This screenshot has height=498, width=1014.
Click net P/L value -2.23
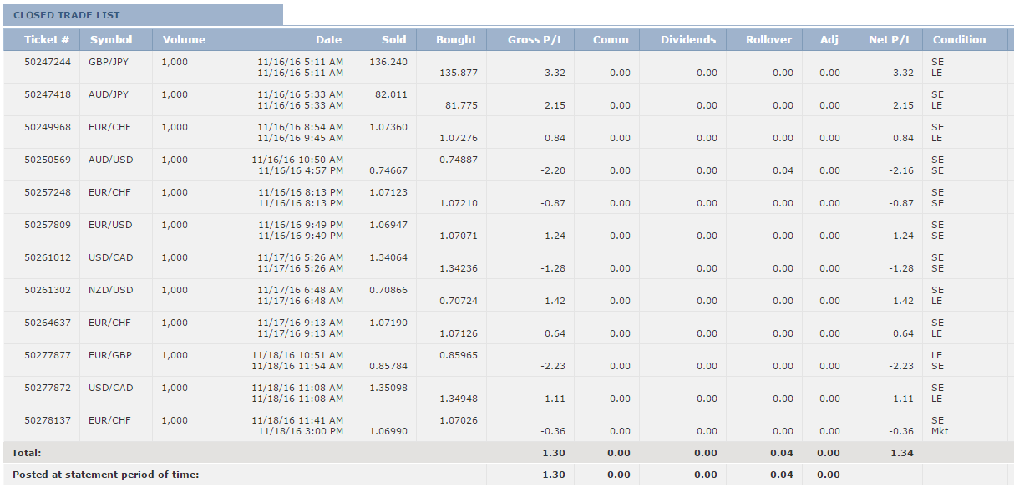[x=901, y=366]
